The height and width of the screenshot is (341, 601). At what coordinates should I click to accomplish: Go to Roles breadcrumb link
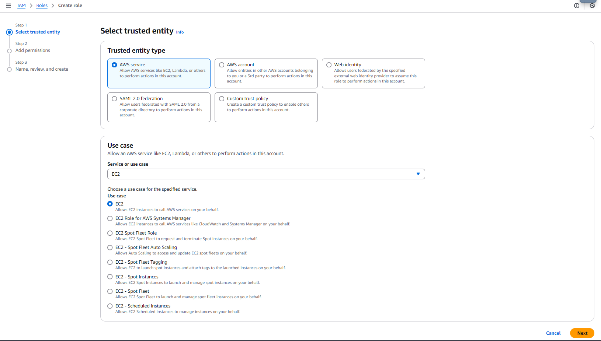[x=42, y=6]
